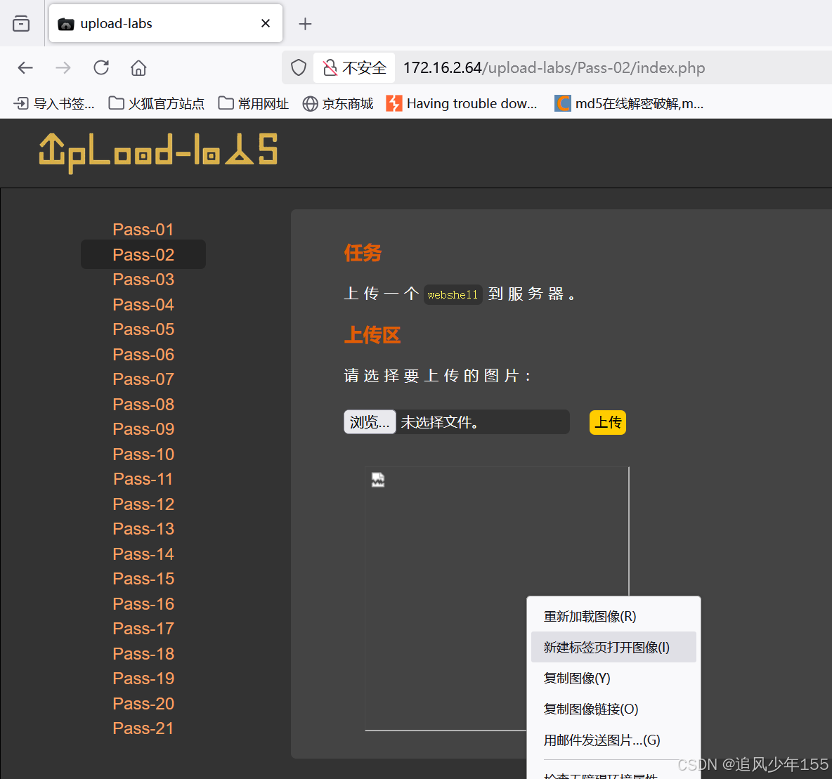The width and height of the screenshot is (832, 779).
Task: Open the tracking protection shield icon
Action: tap(298, 68)
